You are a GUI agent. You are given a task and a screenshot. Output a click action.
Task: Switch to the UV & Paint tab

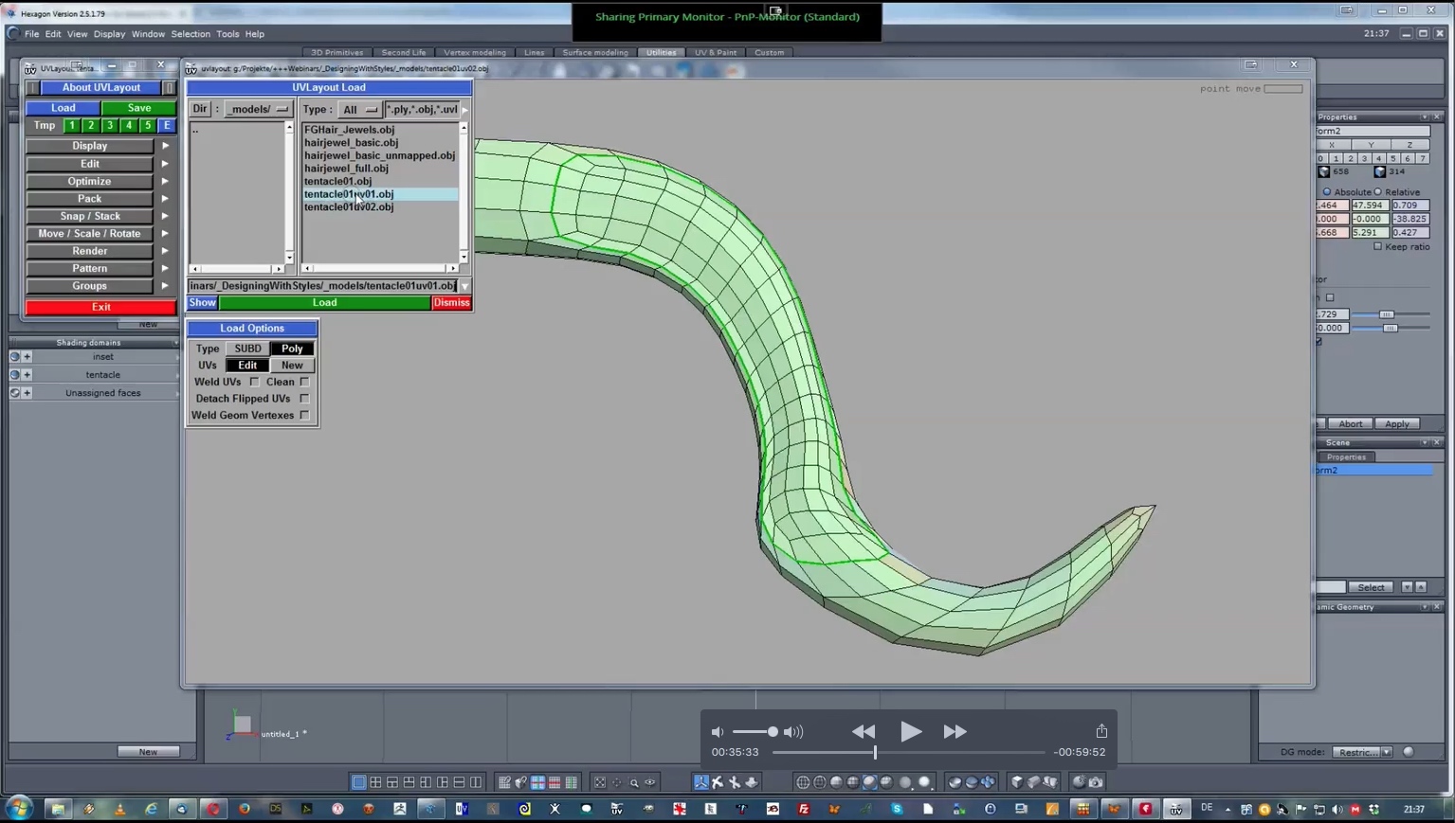pos(716,53)
